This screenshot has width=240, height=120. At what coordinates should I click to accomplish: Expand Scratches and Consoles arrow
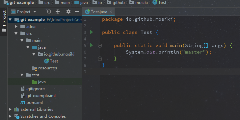pyautogui.click(x=10, y=116)
